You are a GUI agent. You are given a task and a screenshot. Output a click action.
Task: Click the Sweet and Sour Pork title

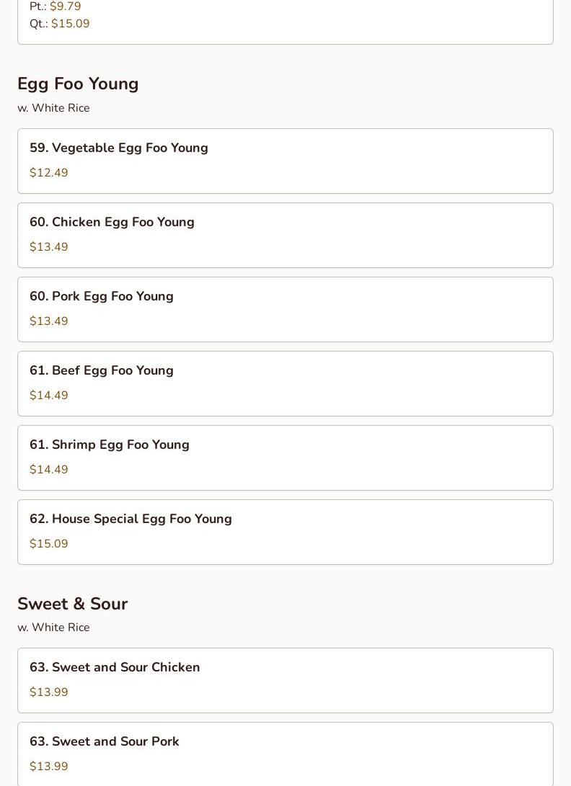coord(105,741)
